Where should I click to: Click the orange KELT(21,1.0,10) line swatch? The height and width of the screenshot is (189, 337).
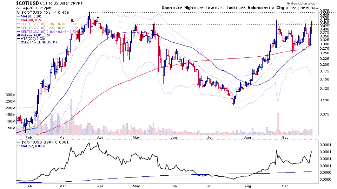coord(19,24)
